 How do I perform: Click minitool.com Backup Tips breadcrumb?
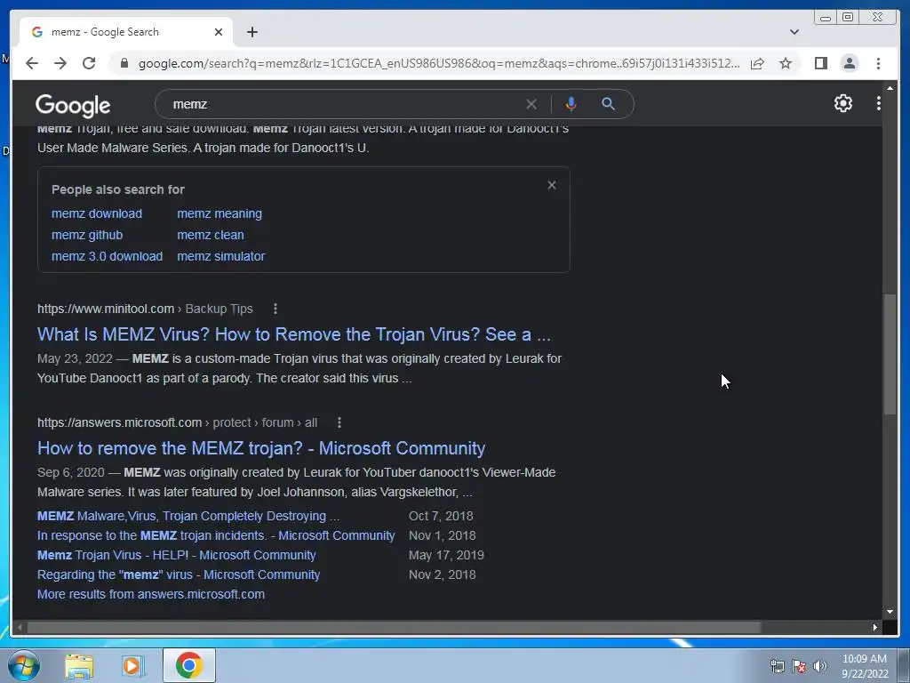tap(145, 309)
